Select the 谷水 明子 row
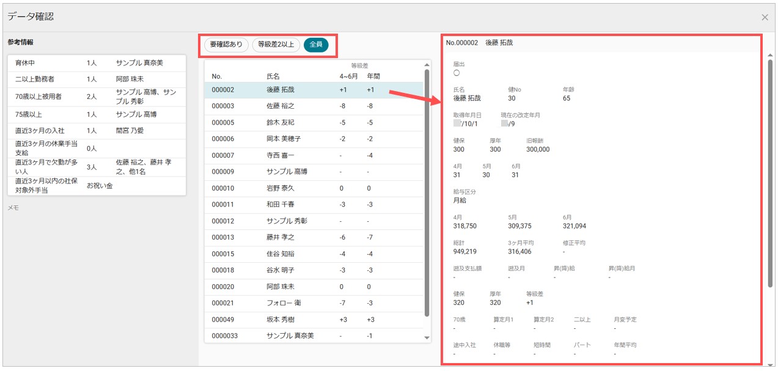The height and width of the screenshot is (371, 778). tap(314, 271)
